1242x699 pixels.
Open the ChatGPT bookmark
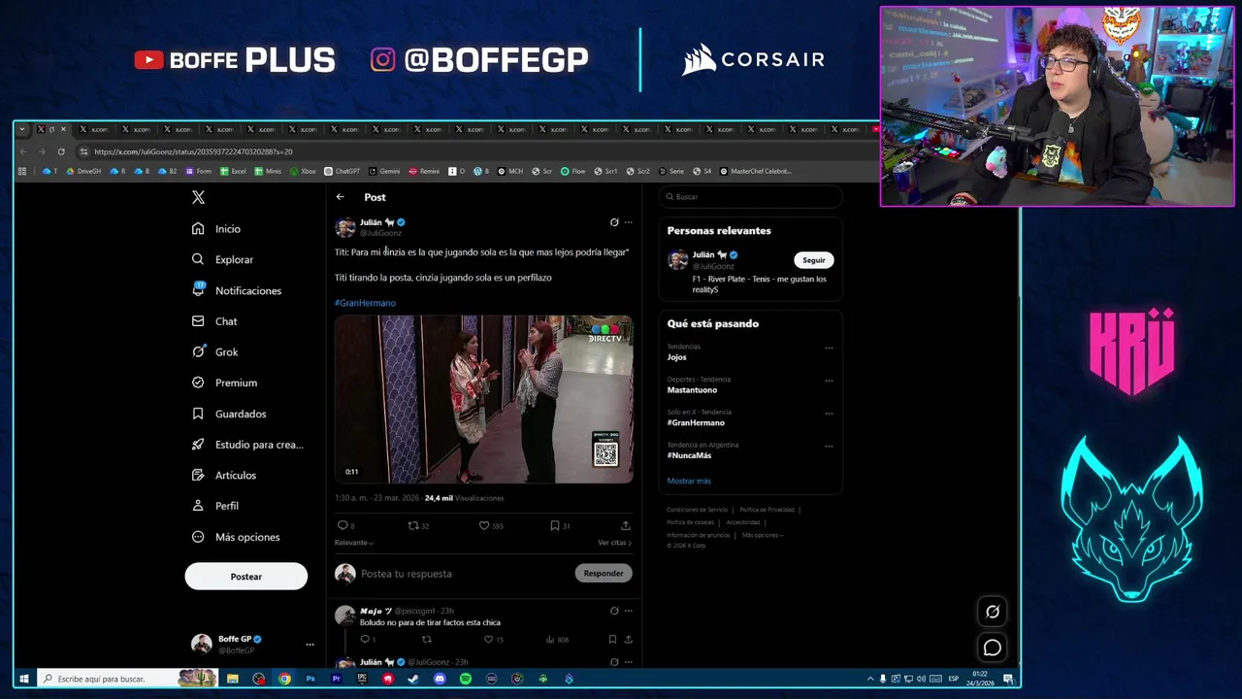click(x=342, y=171)
